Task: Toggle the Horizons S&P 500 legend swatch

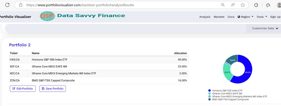Action: point(209,90)
